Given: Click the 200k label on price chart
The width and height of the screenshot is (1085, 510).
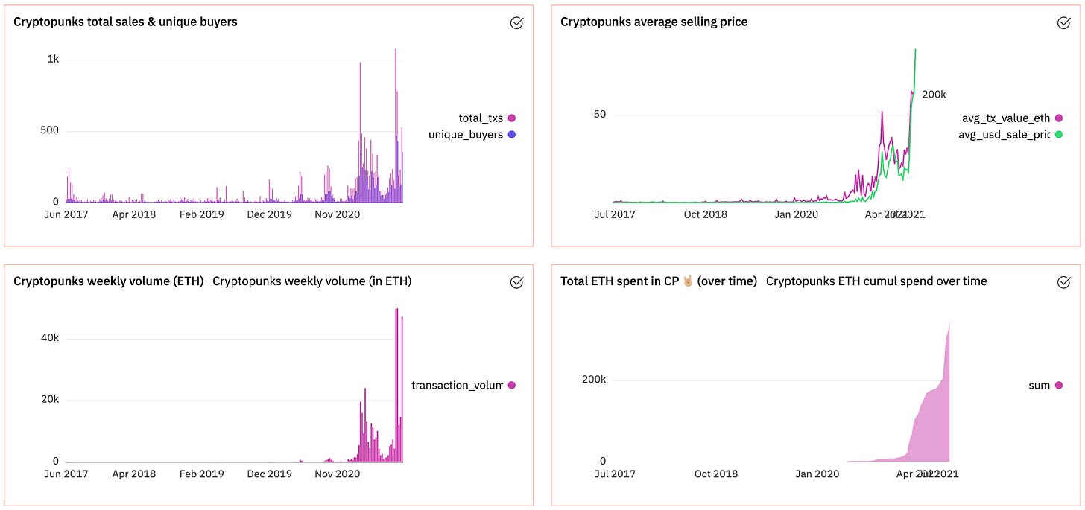Looking at the screenshot, I should coord(934,95).
